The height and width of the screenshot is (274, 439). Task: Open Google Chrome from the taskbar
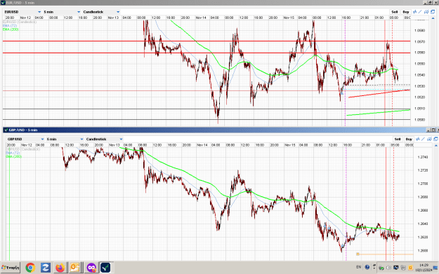tap(30, 268)
